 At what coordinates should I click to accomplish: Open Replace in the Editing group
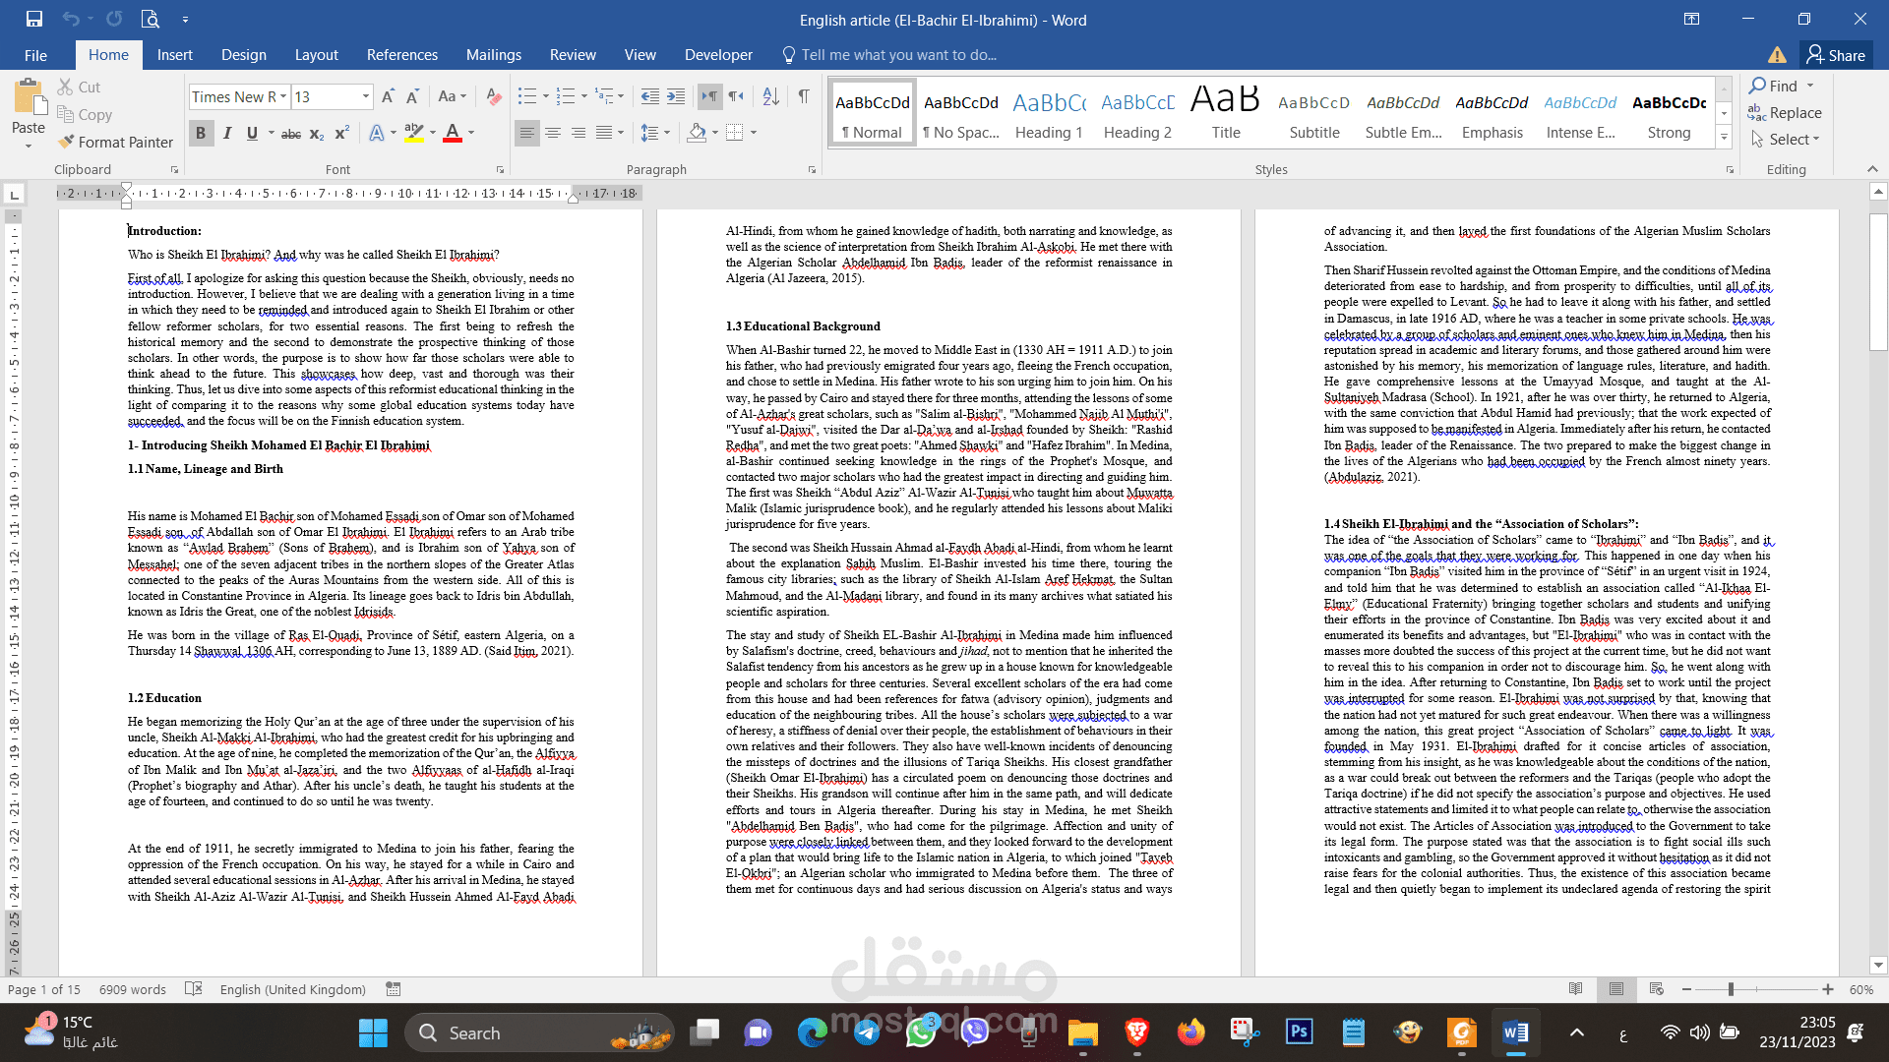click(x=1785, y=113)
